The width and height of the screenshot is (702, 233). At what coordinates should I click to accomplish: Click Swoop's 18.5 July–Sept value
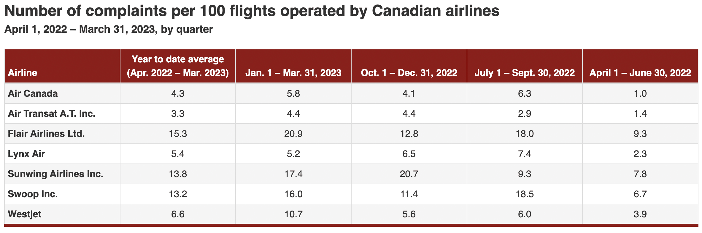pyautogui.click(x=524, y=194)
